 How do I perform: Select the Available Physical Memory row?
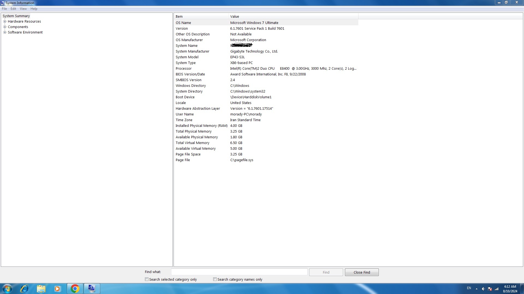pos(266,137)
